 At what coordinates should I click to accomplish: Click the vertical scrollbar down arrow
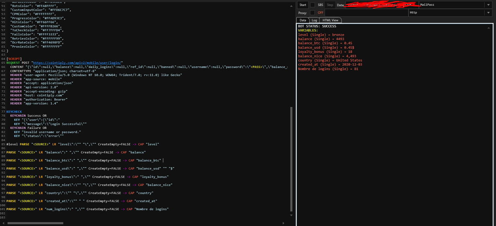(x=292, y=215)
